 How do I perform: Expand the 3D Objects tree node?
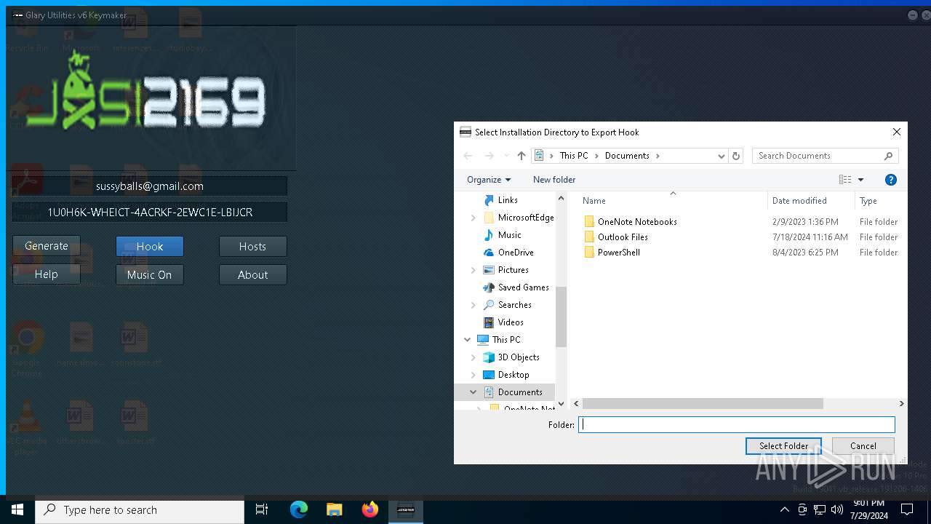[x=474, y=357]
